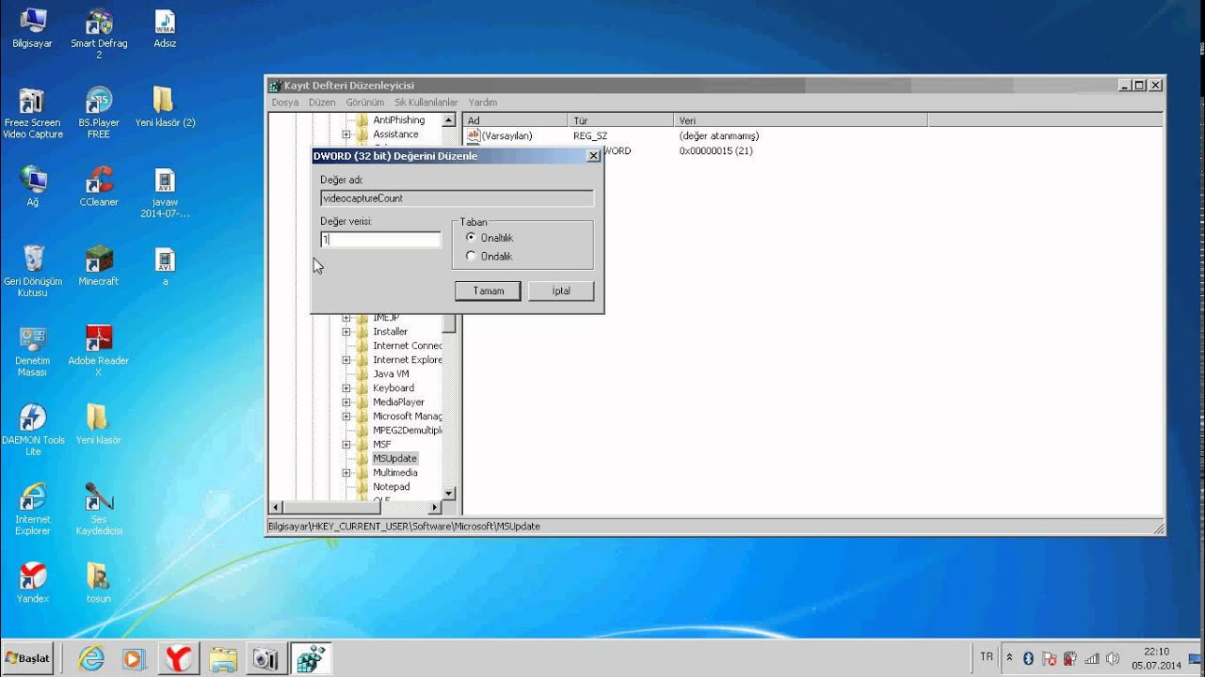This screenshot has width=1205, height=677.
Task: Launch Adobe Reader X shortcut
Action: (99, 351)
